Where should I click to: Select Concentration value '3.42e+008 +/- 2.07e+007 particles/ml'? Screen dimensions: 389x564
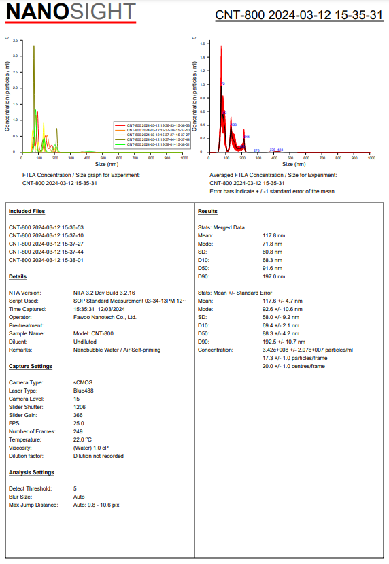click(x=308, y=350)
